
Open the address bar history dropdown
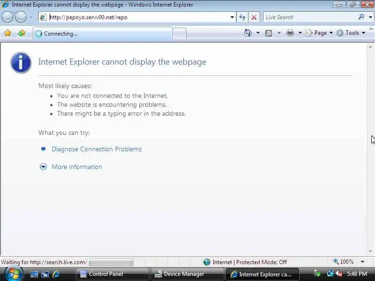(232, 17)
